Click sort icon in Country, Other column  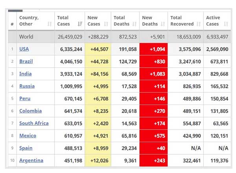[x=50, y=24]
